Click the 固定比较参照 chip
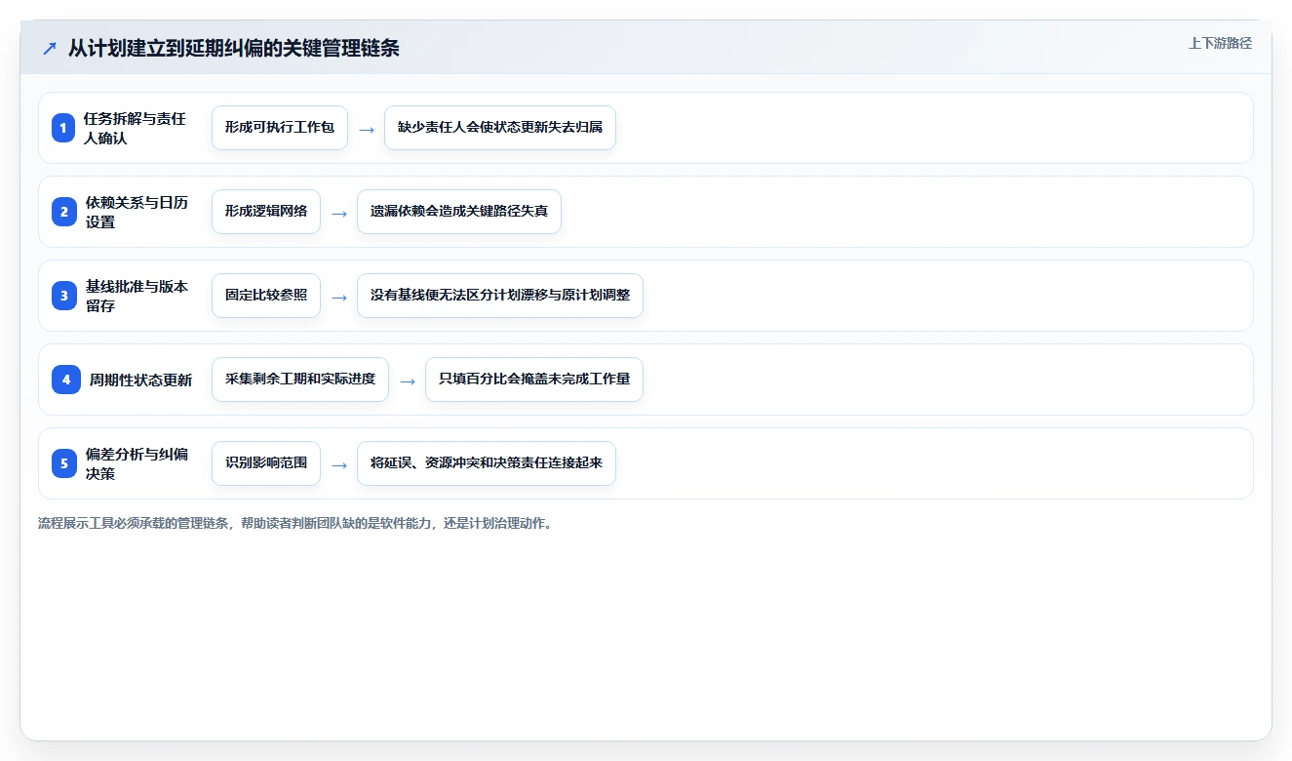Screen dimensions: 1292x761 pos(266,296)
